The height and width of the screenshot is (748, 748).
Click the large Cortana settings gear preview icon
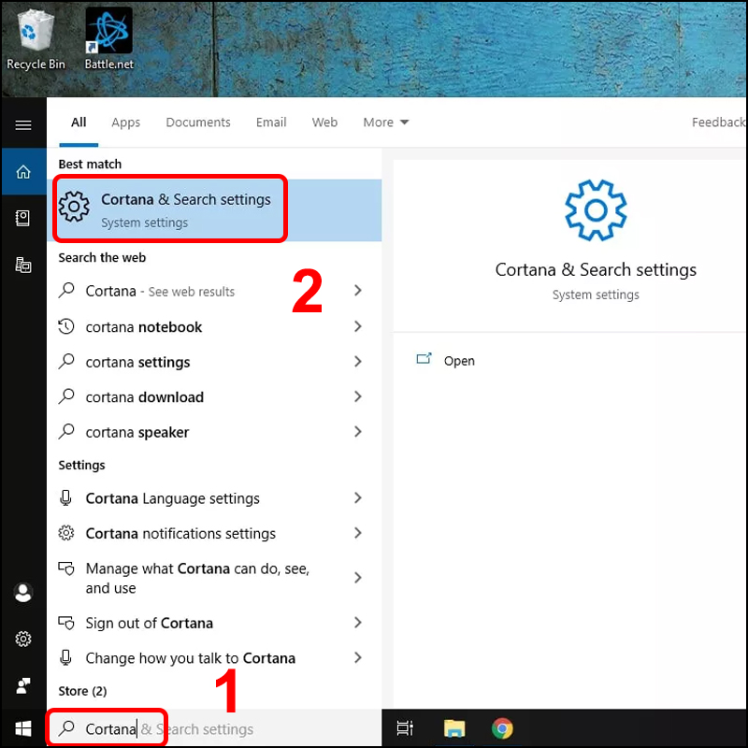click(596, 210)
